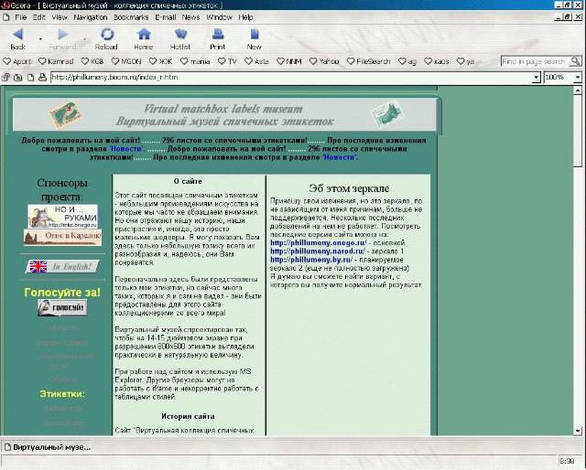Open the Yahoo bookmark
This screenshot has height=470, width=586.
point(324,61)
